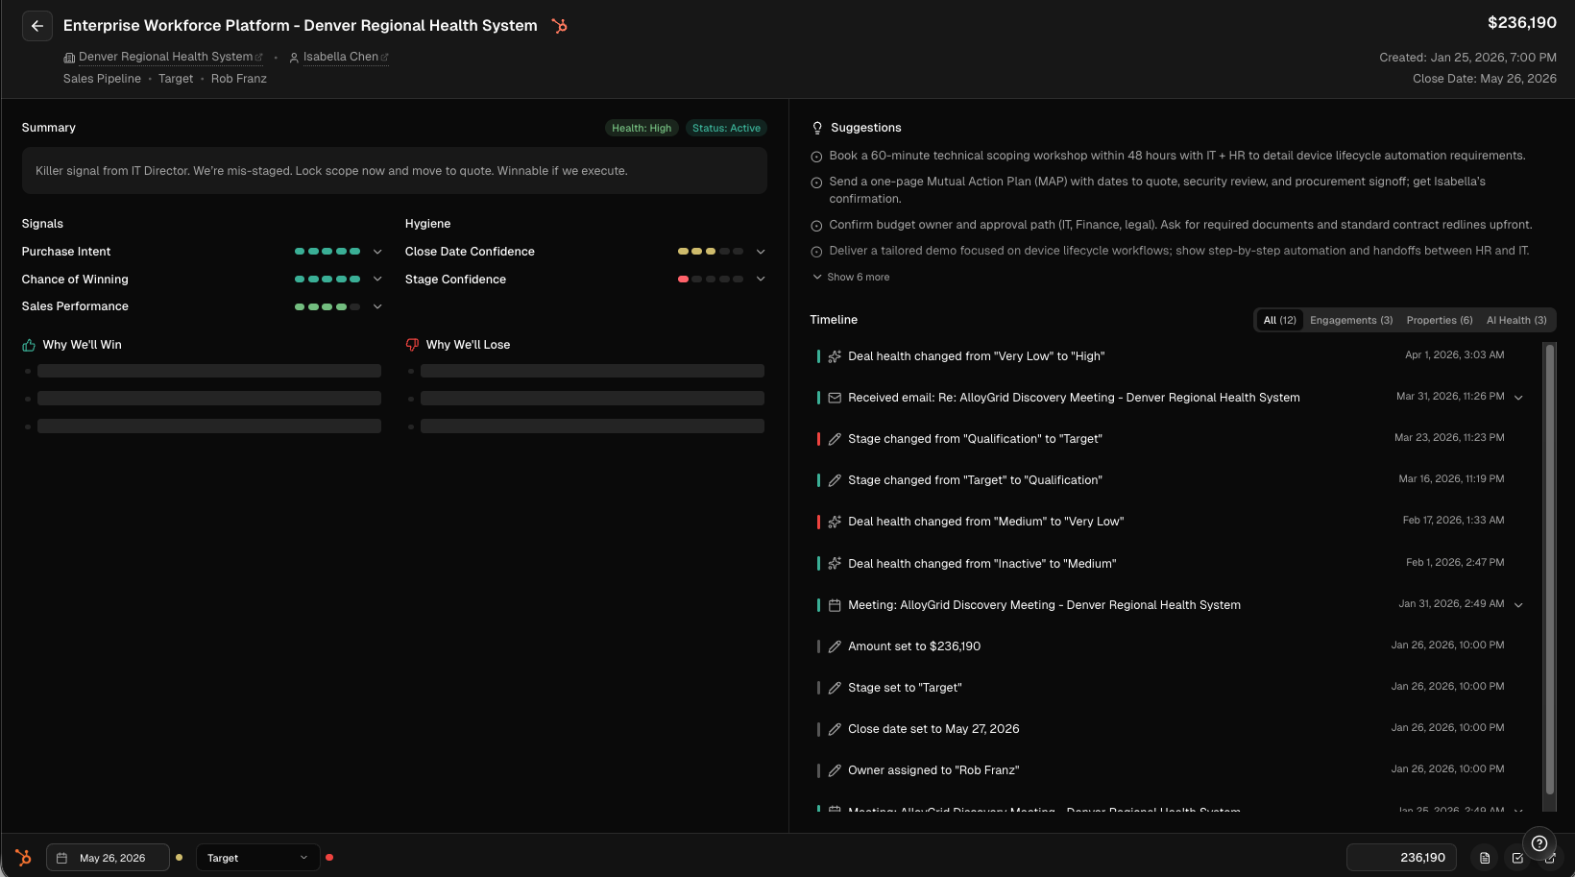Click the timeline vertical scrollbar
The height and width of the screenshot is (877, 1575).
tap(1548, 576)
